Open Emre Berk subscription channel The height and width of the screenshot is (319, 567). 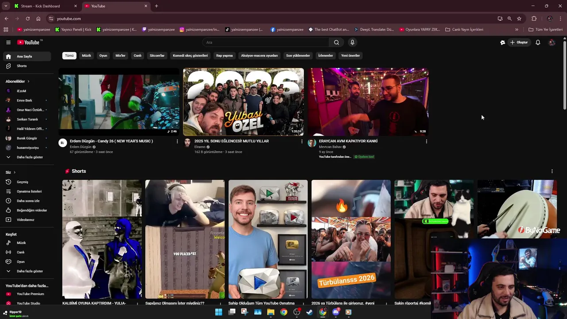coord(26,101)
